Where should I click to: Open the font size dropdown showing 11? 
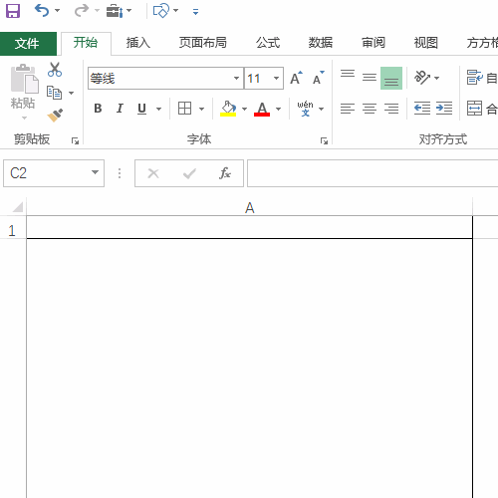(x=276, y=79)
